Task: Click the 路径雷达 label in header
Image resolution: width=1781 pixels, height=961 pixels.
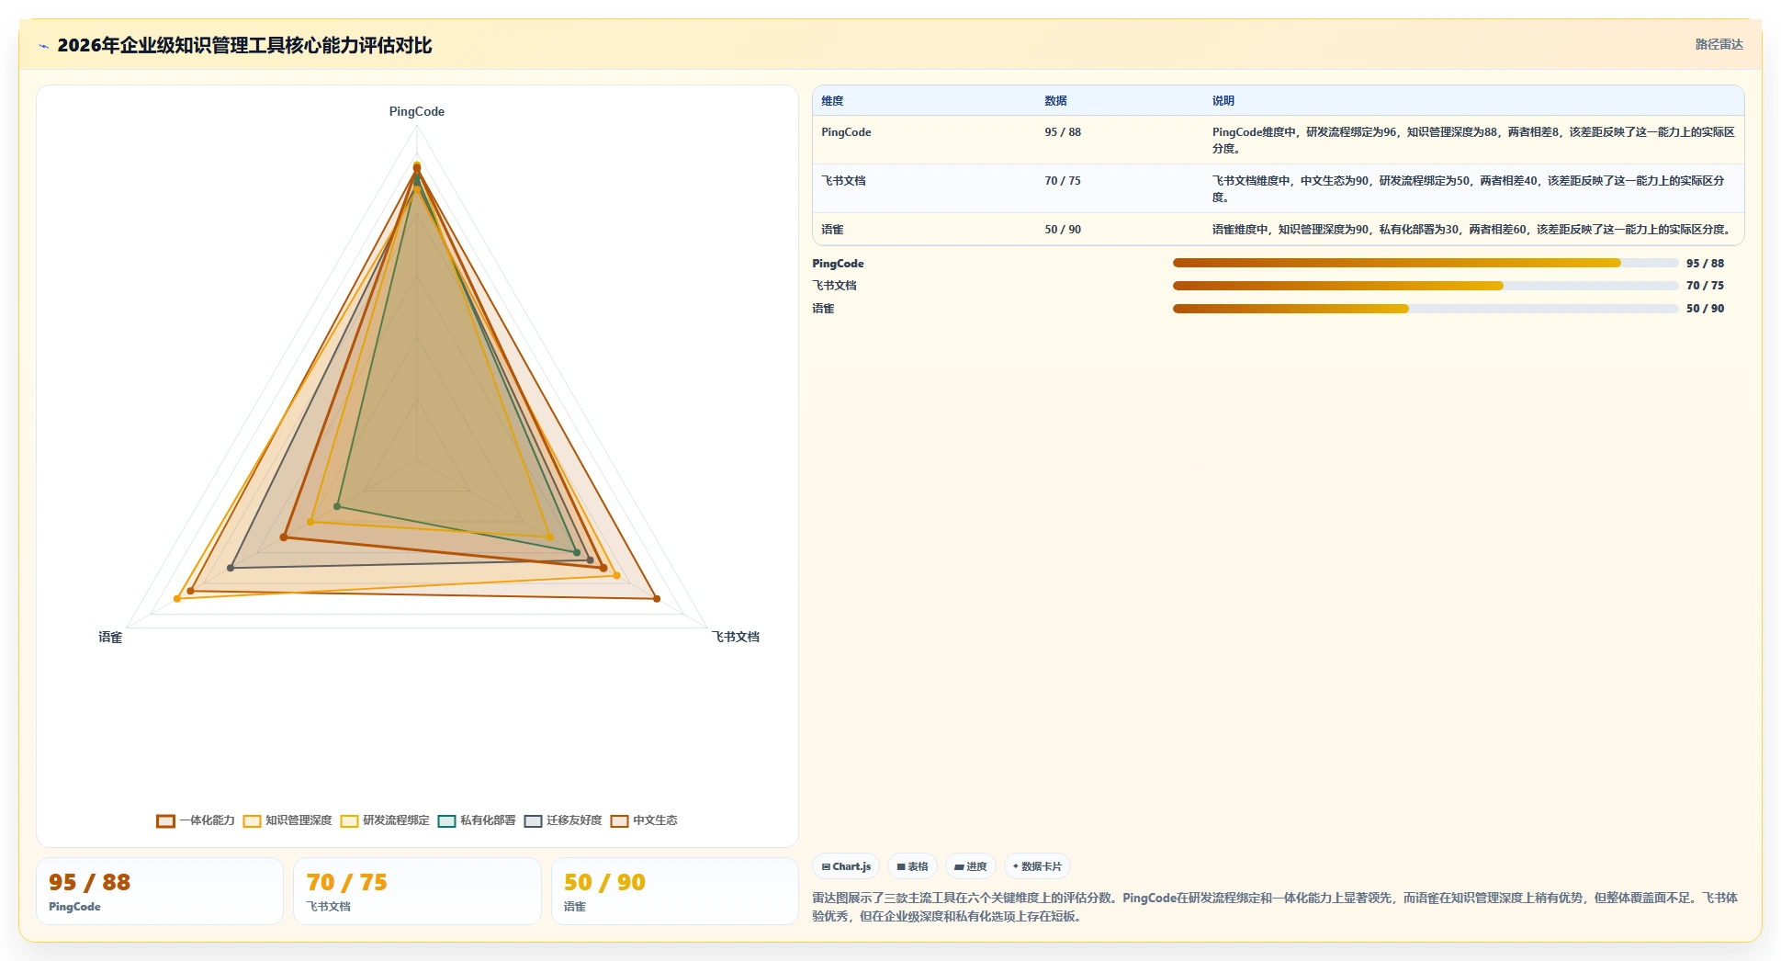Action: pyautogui.click(x=1719, y=44)
